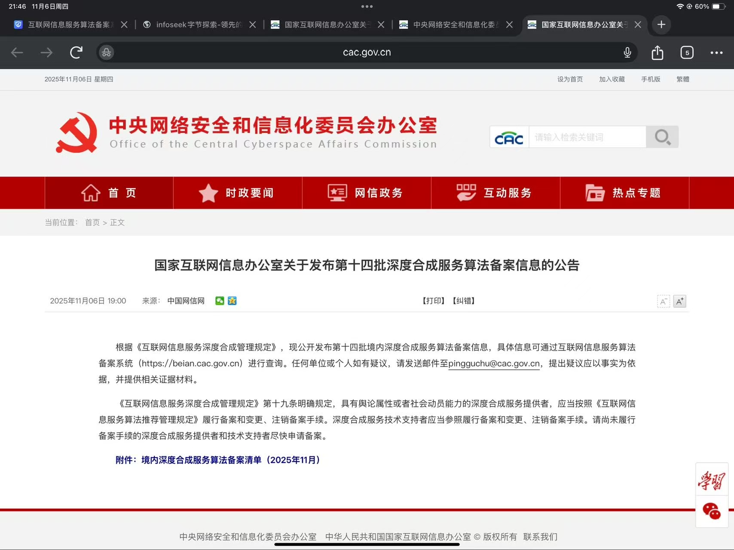Click 【纠错】 to report an error

pos(464,301)
